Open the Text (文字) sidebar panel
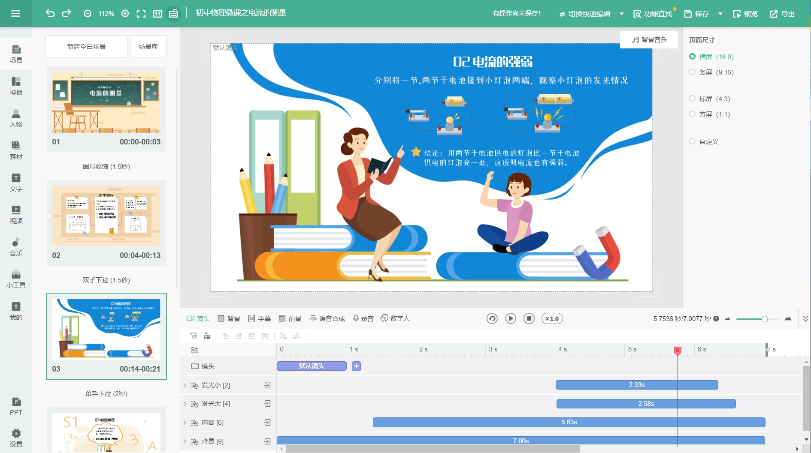Viewport: 811px width, 453px height. tap(16, 183)
